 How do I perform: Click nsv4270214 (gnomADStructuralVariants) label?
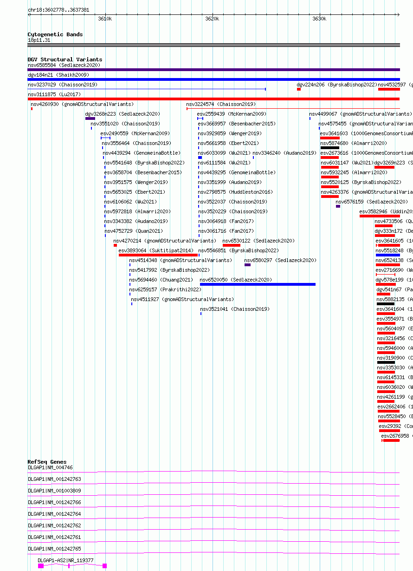(x=165, y=241)
